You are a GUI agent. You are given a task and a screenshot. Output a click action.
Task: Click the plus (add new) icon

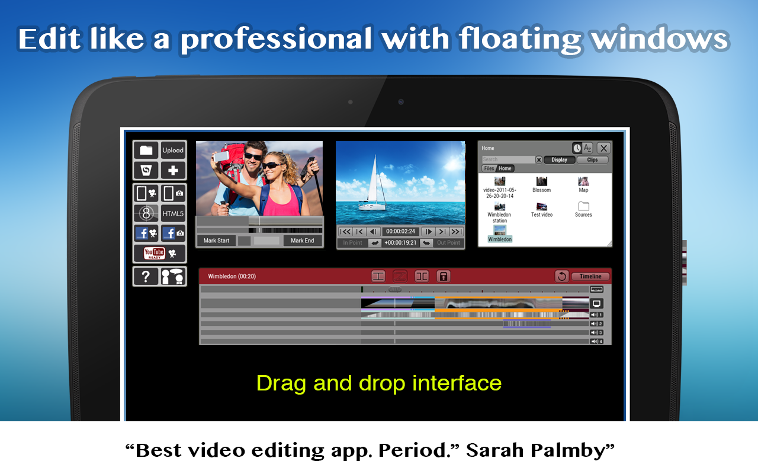point(173,171)
